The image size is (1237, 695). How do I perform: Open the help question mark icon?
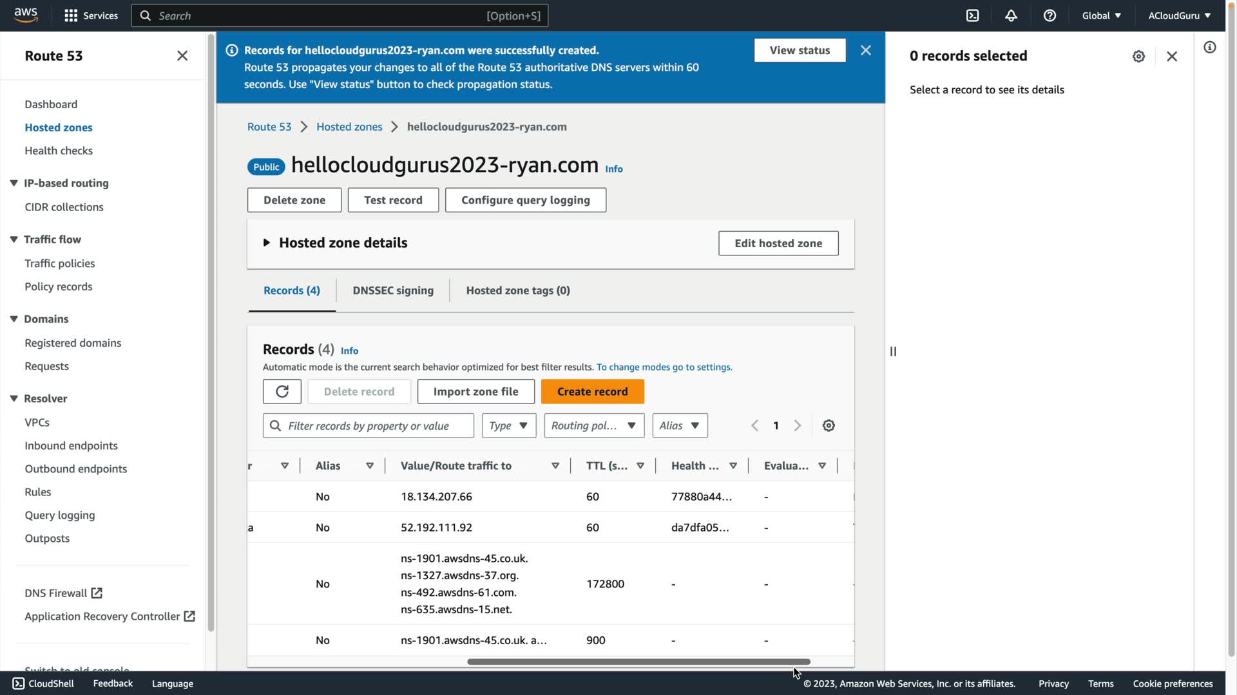click(1050, 15)
